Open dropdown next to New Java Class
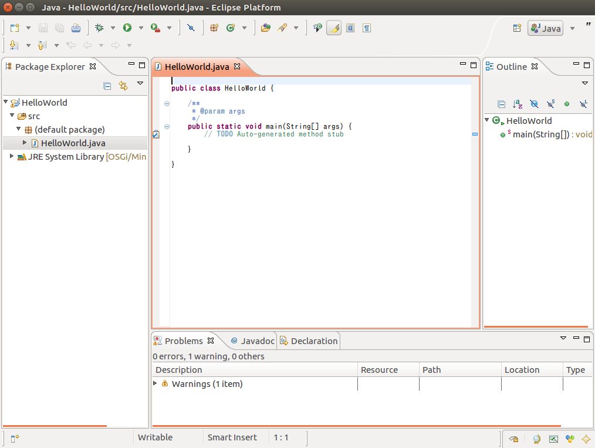Screen dimensions: 595x448 pos(244,28)
